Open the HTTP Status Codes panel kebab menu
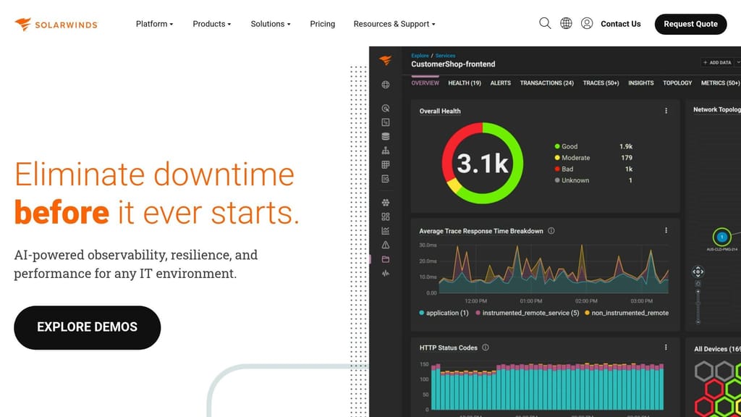The width and height of the screenshot is (741, 417). coord(666,347)
